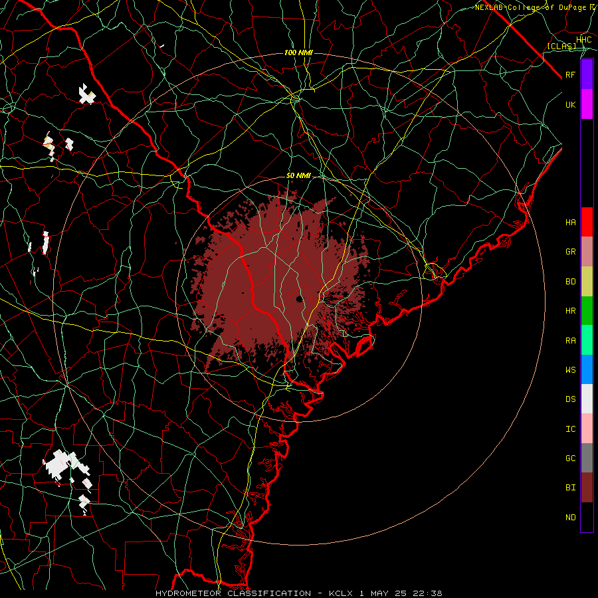Click the '22:38' timestamp text
Screen dimensions: 598x598
click(x=429, y=593)
